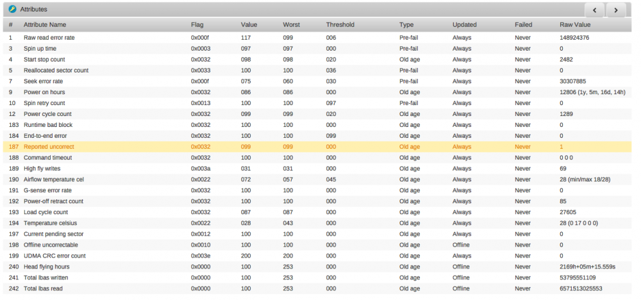This screenshot has width=641, height=300.
Task: Select Power-off retract count attribute
Action: (x=54, y=201)
